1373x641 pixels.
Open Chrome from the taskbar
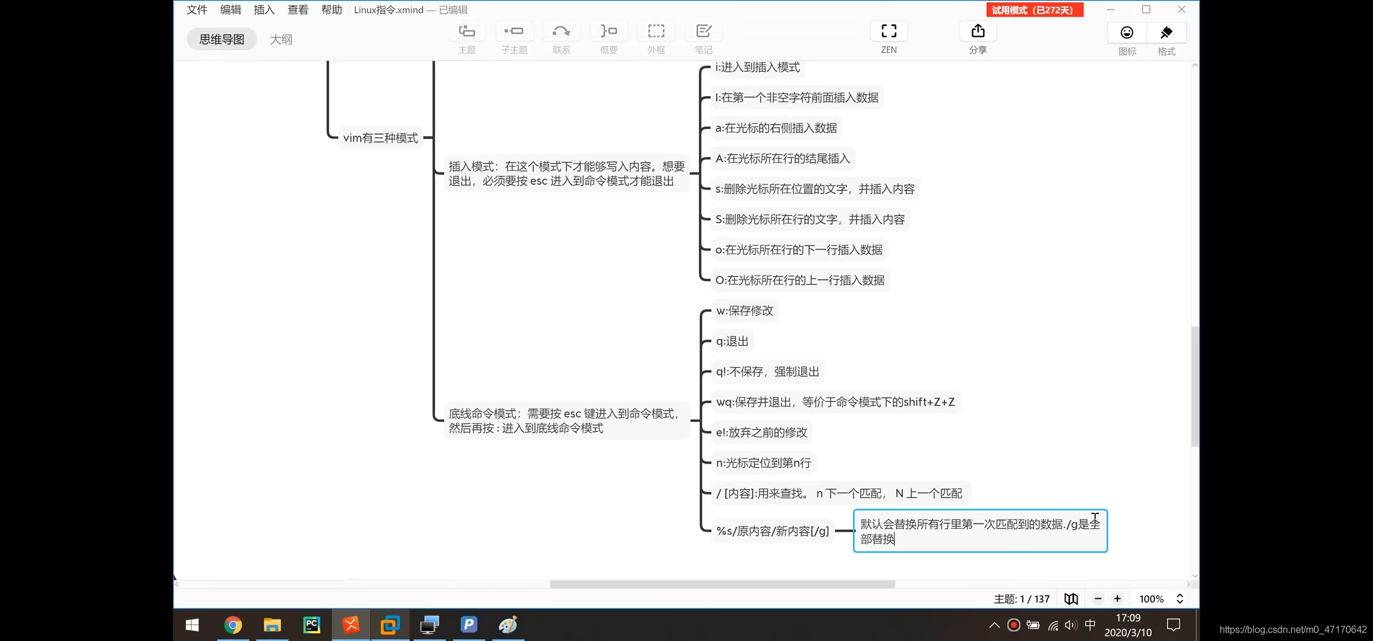pos(233,625)
